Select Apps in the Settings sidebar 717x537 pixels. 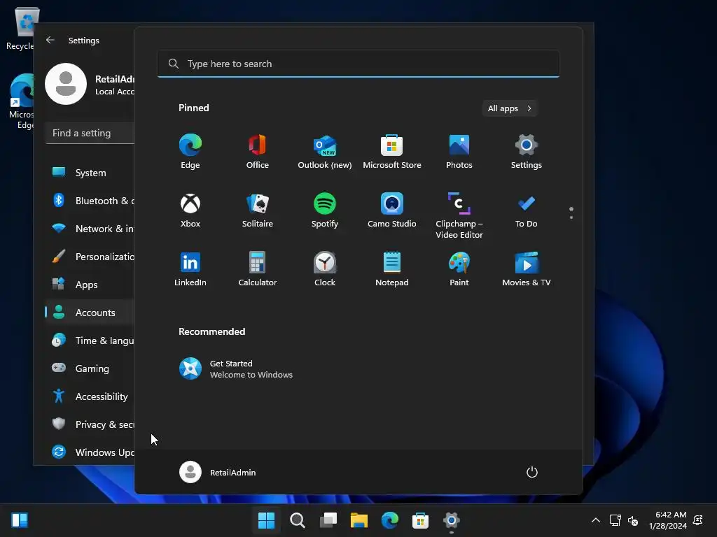click(x=90, y=285)
